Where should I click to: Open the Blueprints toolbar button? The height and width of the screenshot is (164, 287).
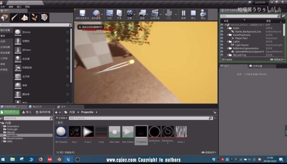[142, 14]
